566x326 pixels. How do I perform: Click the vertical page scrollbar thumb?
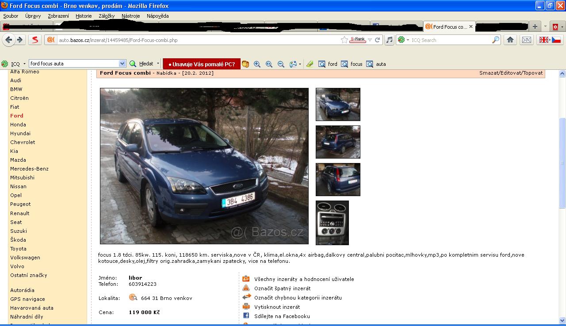[x=562, y=163]
